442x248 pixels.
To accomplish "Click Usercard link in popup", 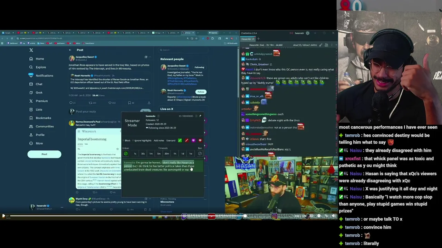I will click(x=171, y=141).
